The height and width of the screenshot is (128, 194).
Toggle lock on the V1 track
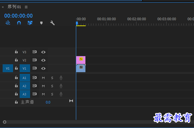tap(16, 68)
